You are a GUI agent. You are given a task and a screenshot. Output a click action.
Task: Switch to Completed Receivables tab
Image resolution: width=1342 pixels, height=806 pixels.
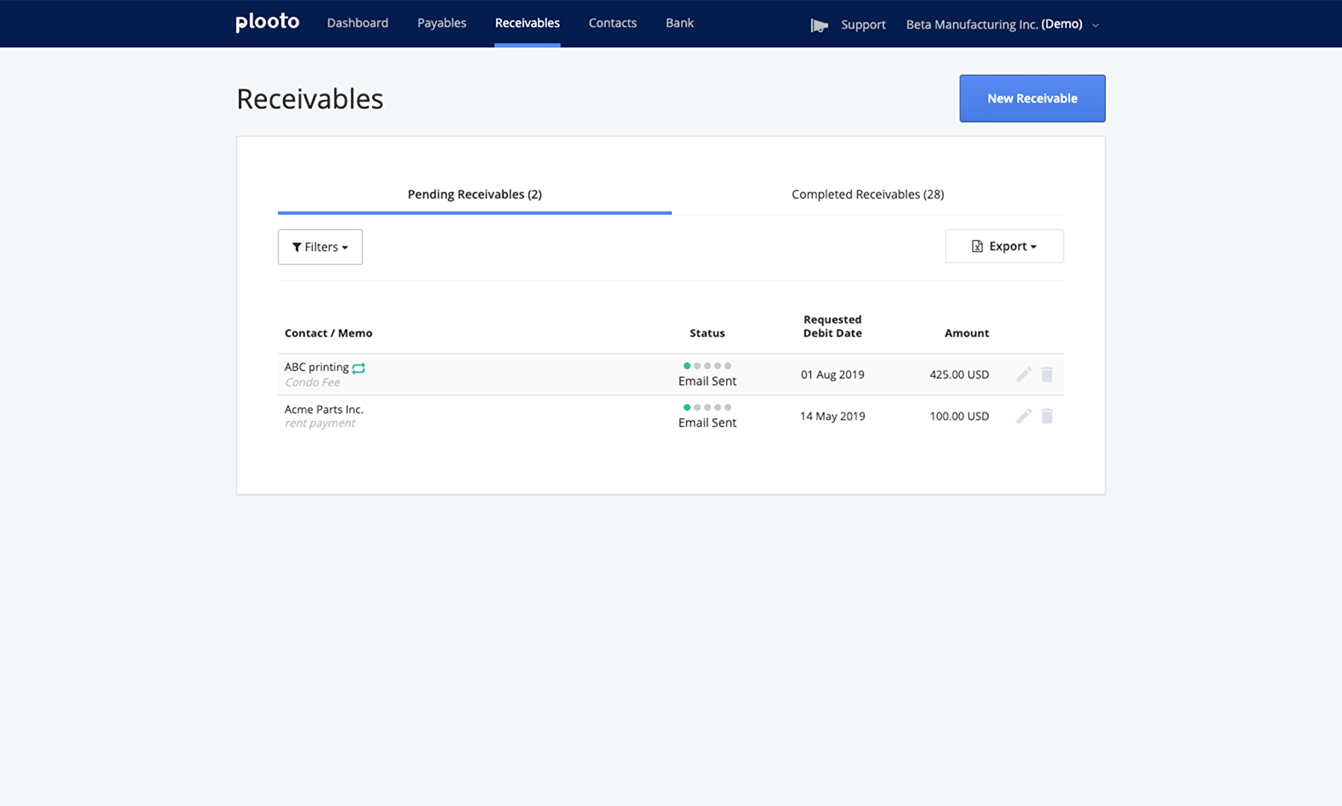click(x=867, y=194)
